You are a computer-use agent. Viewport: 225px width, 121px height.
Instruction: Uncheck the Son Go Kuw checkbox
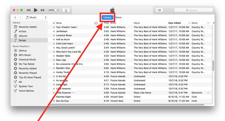pos(54,101)
